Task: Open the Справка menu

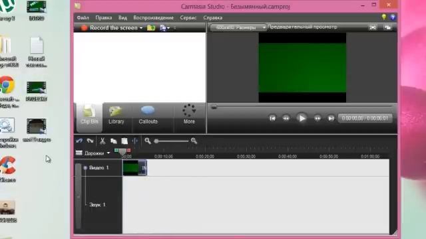Action: click(213, 18)
